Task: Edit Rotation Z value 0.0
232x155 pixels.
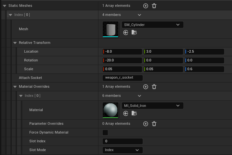Action: click(x=205, y=60)
